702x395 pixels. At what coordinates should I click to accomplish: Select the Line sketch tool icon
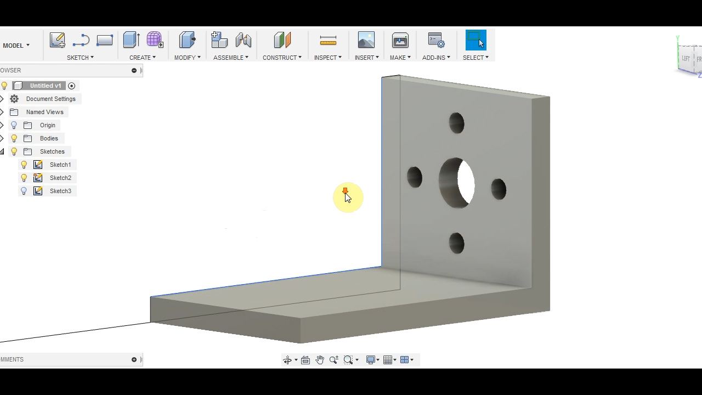tap(81, 40)
